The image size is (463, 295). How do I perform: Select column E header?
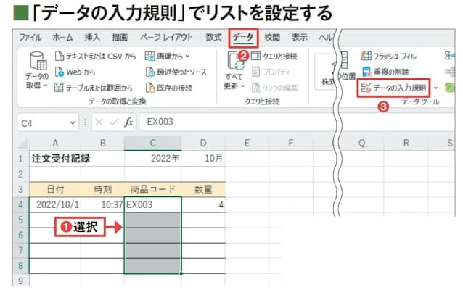coord(247,144)
